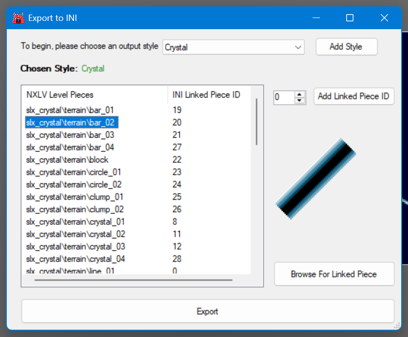Click the app icon in title bar
The height and width of the screenshot is (337, 408).
[x=18, y=18]
